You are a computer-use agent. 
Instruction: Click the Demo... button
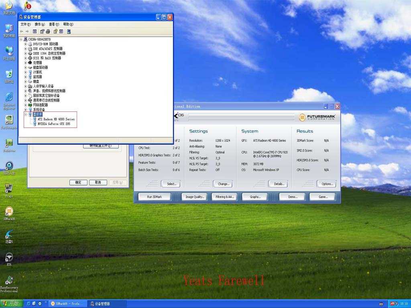292,197
